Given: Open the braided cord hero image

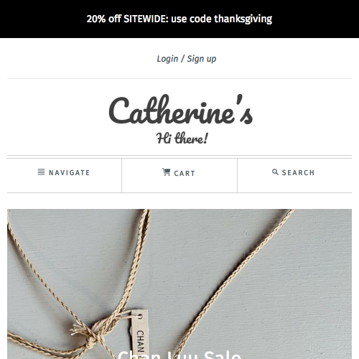Looking at the screenshot, I should pos(179,284).
